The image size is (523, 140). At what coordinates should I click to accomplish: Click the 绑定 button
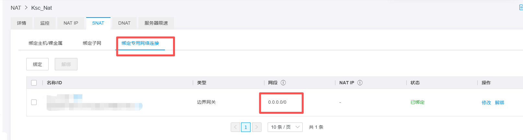click(38, 64)
